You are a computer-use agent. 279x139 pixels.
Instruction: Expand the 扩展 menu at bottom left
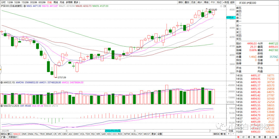point(4,137)
